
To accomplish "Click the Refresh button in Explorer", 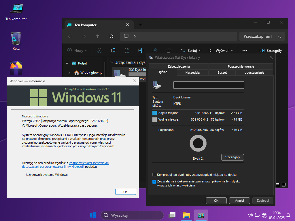I will click(x=111, y=36).
